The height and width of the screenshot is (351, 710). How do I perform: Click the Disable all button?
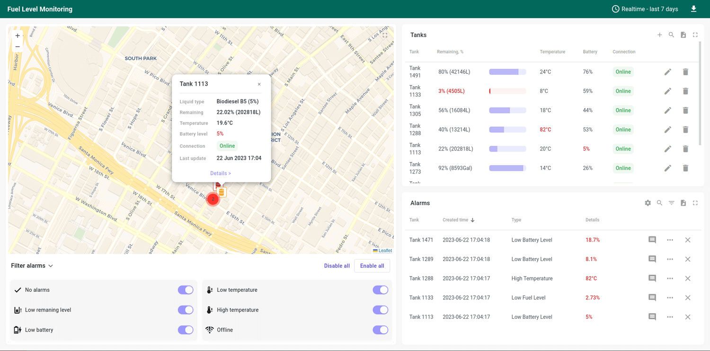tap(337, 266)
